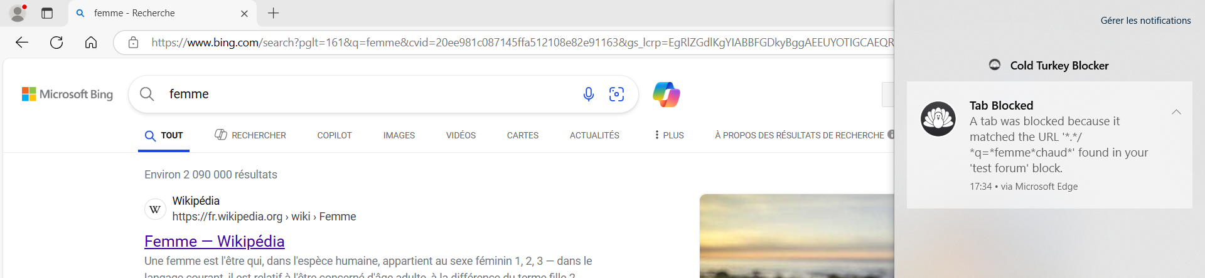The height and width of the screenshot is (278, 1205).
Task: Open 'Gérer les notifications' link
Action: [1145, 21]
